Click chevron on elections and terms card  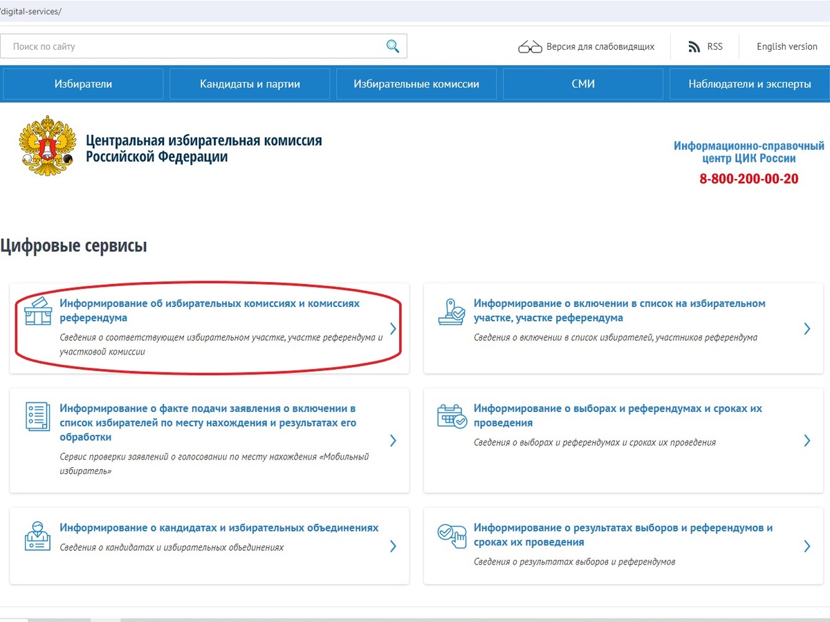click(806, 440)
